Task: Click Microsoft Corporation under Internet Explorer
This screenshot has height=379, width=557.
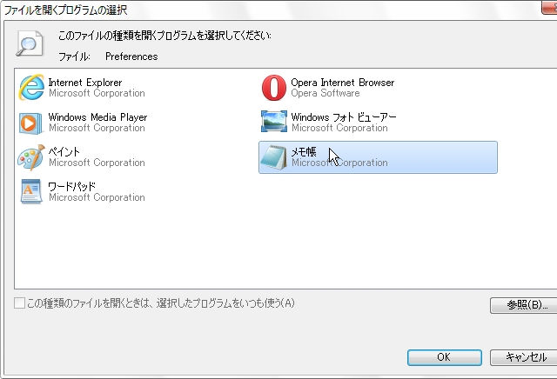Action: (97, 93)
